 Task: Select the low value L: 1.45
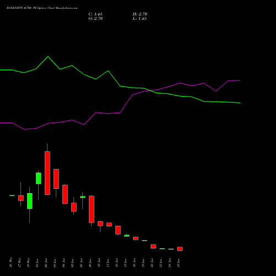point(140,19)
